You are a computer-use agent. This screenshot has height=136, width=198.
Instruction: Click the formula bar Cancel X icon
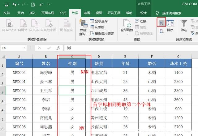tap(39, 48)
